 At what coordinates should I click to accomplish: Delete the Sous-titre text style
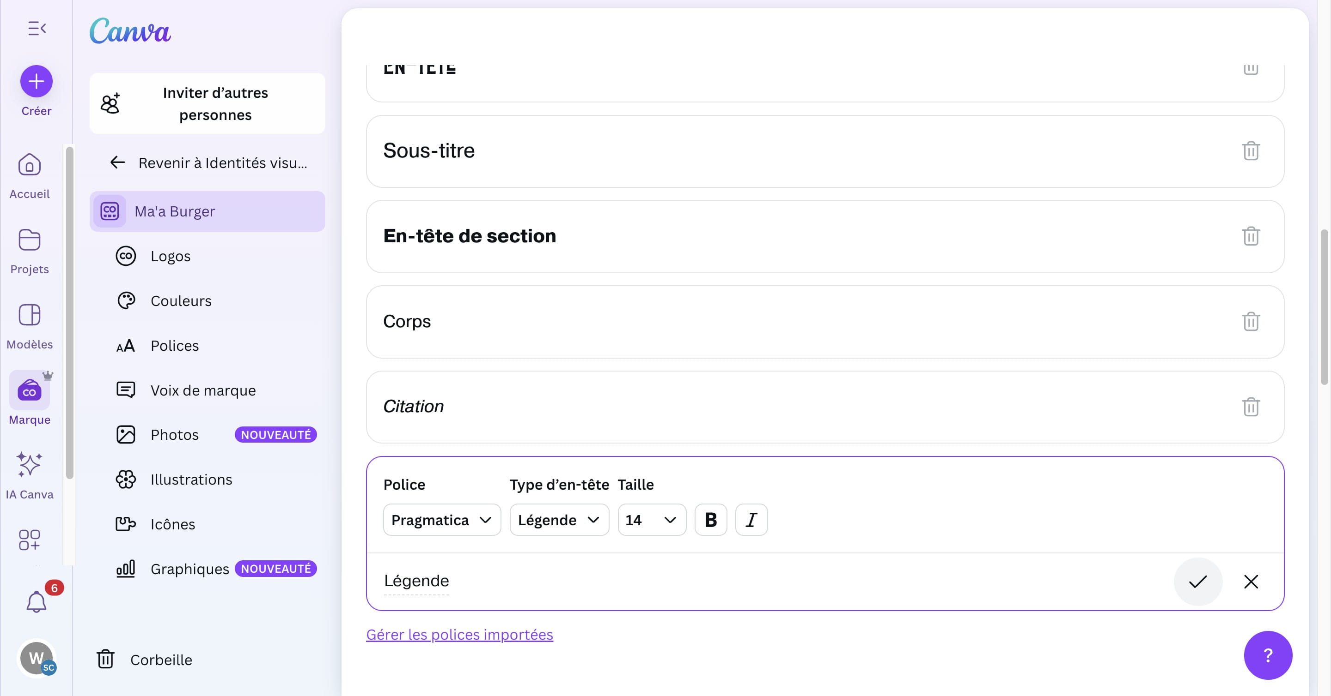[x=1251, y=150]
